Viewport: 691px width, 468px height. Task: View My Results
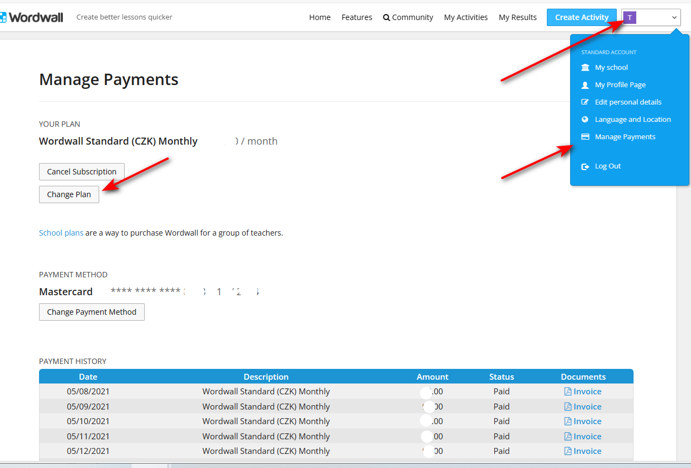coord(518,17)
